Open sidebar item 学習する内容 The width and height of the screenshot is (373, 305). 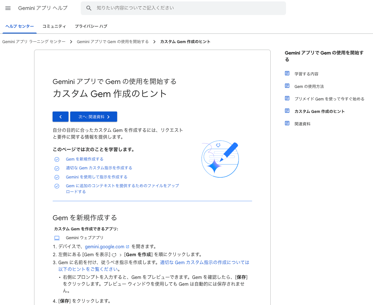coord(306,74)
